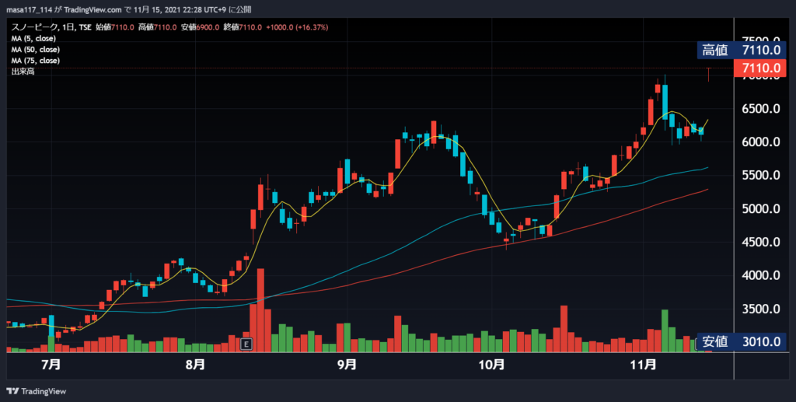Click the red 7110.0 current price label
796x402 pixels.
(760, 68)
